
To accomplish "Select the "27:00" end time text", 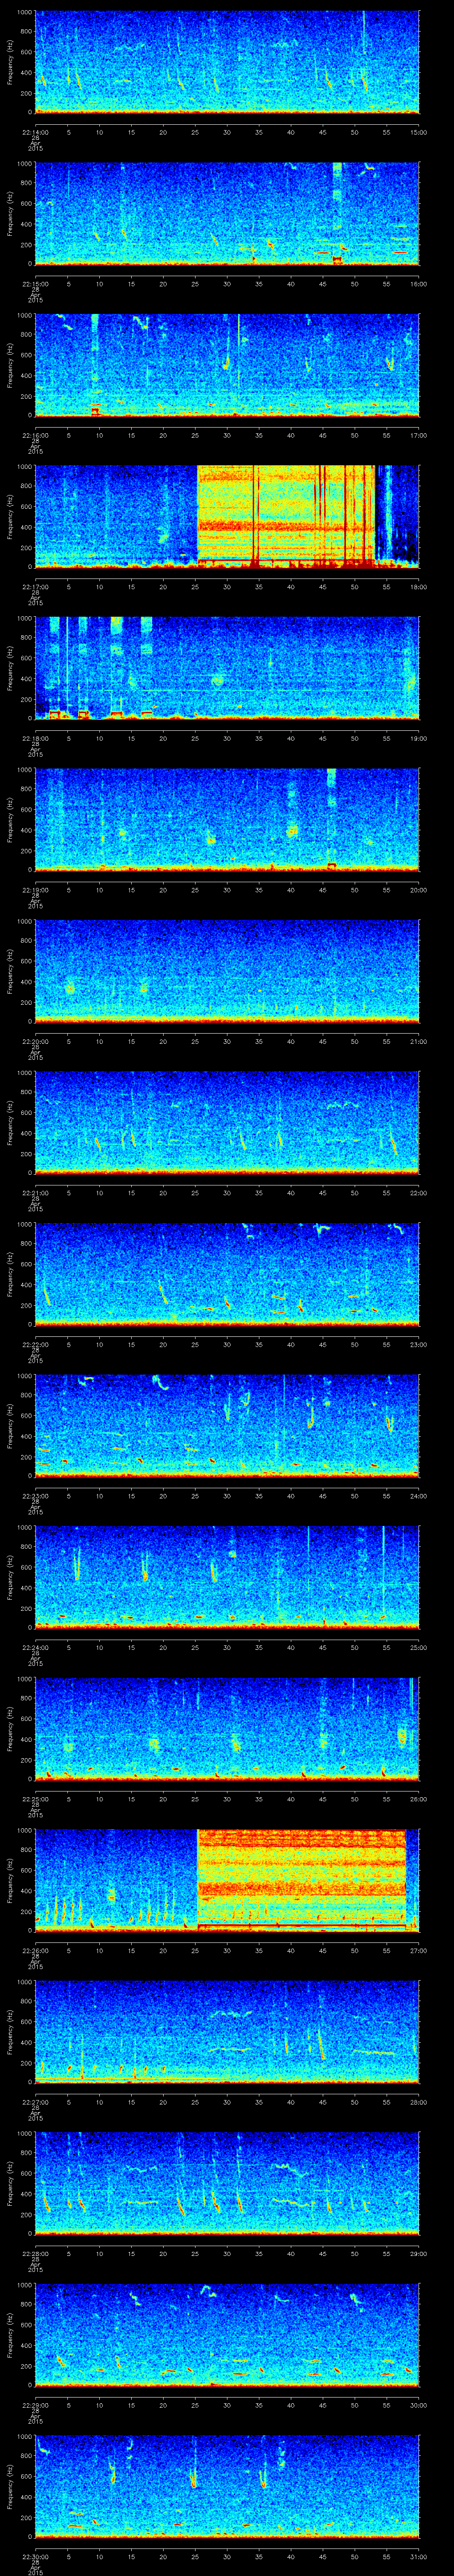I will [x=418, y=1950].
